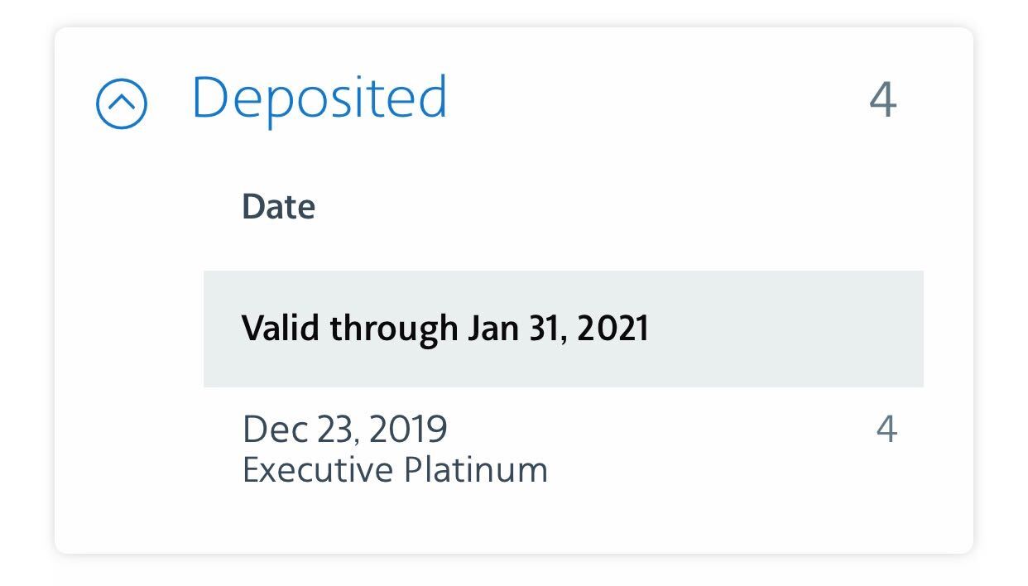The width and height of the screenshot is (1028, 586).
Task: Tap the circled up-arrow icon
Action: click(x=122, y=103)
